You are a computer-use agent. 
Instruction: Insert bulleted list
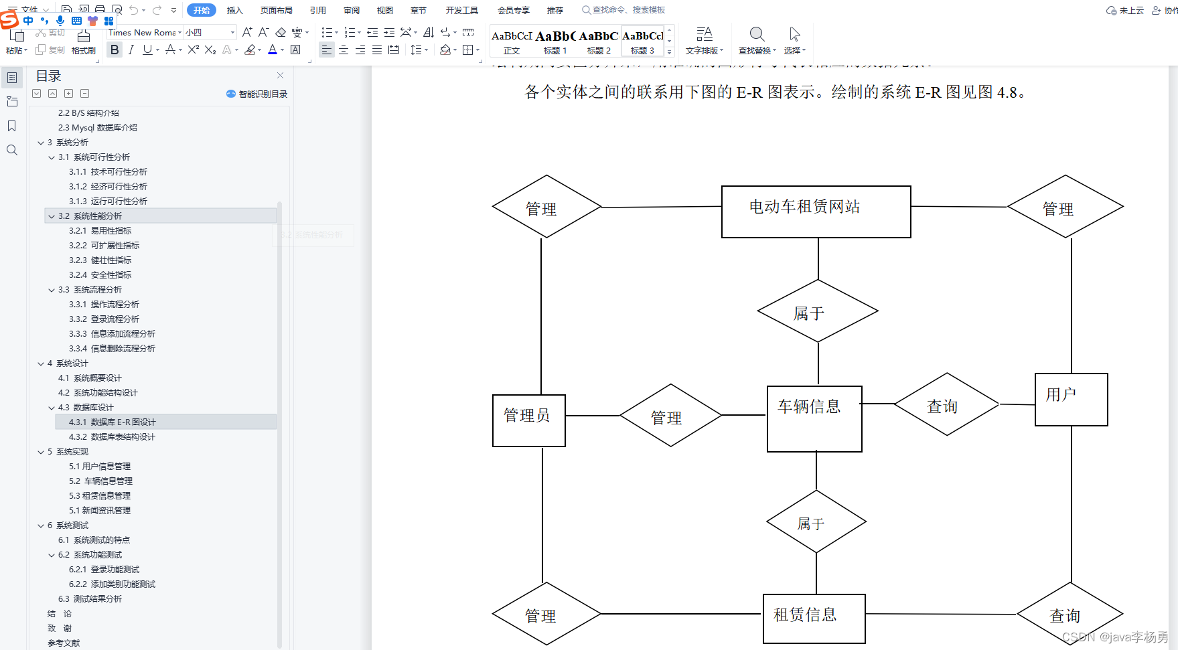click(x=327, y=32)
